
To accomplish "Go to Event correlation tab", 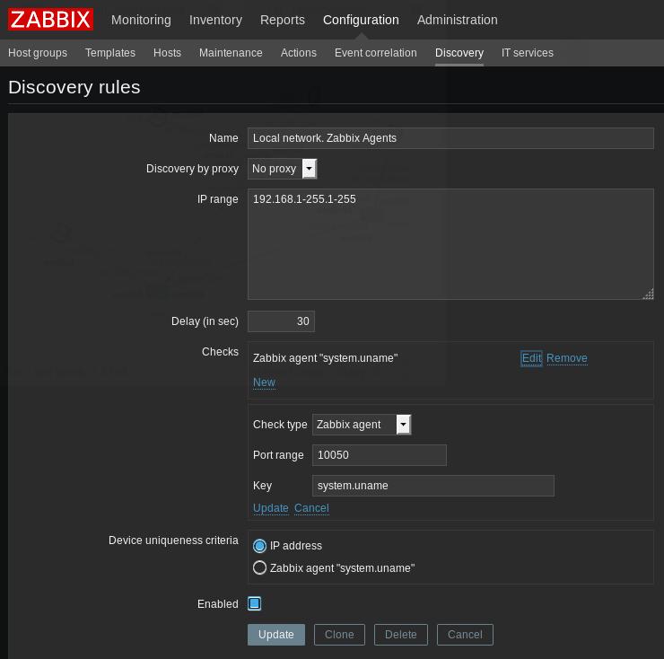I will 376,53.
